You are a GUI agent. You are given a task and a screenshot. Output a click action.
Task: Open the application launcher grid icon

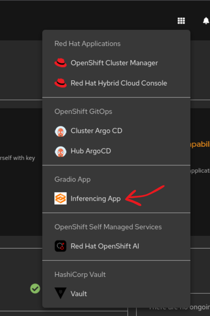181,21
